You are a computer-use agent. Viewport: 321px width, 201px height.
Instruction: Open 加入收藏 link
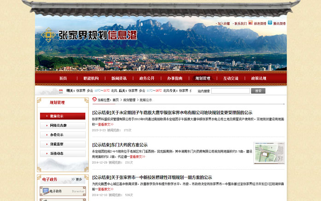[223, 24]
